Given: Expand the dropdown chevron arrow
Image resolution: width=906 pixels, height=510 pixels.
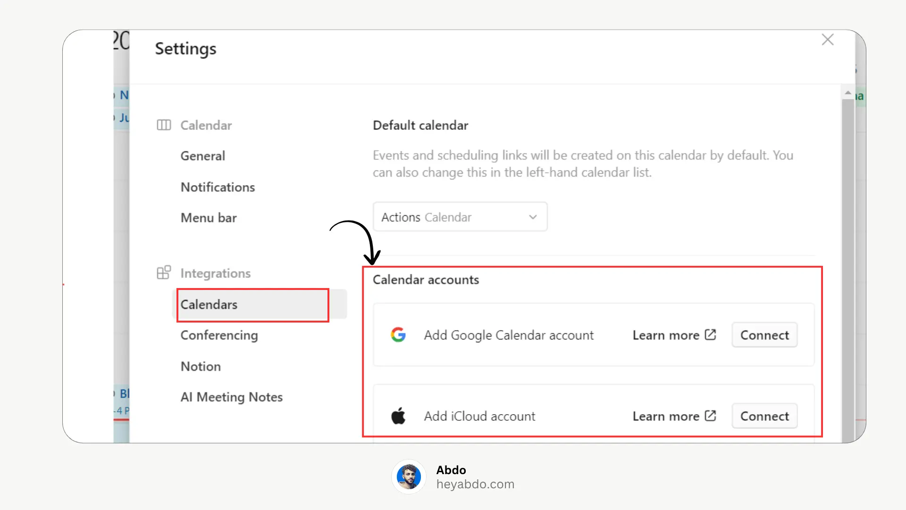Looking at the screenshot, I should [x=533, y=217].
